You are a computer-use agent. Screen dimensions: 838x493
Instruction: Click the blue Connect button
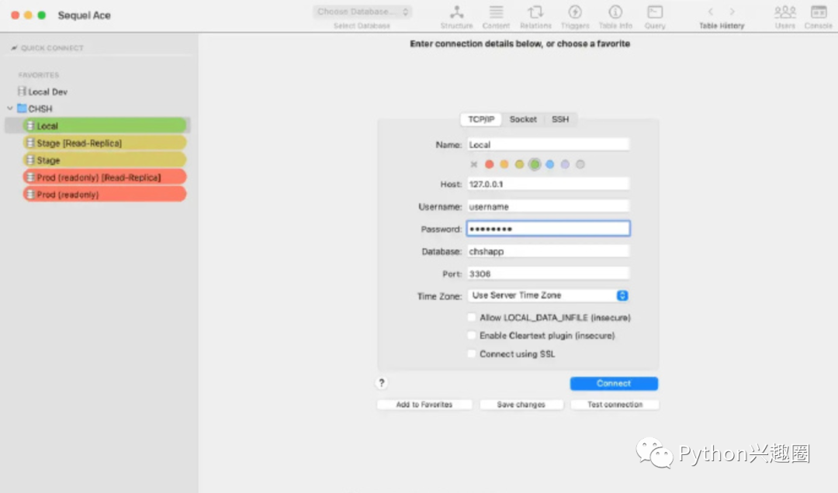click(614, 384)
